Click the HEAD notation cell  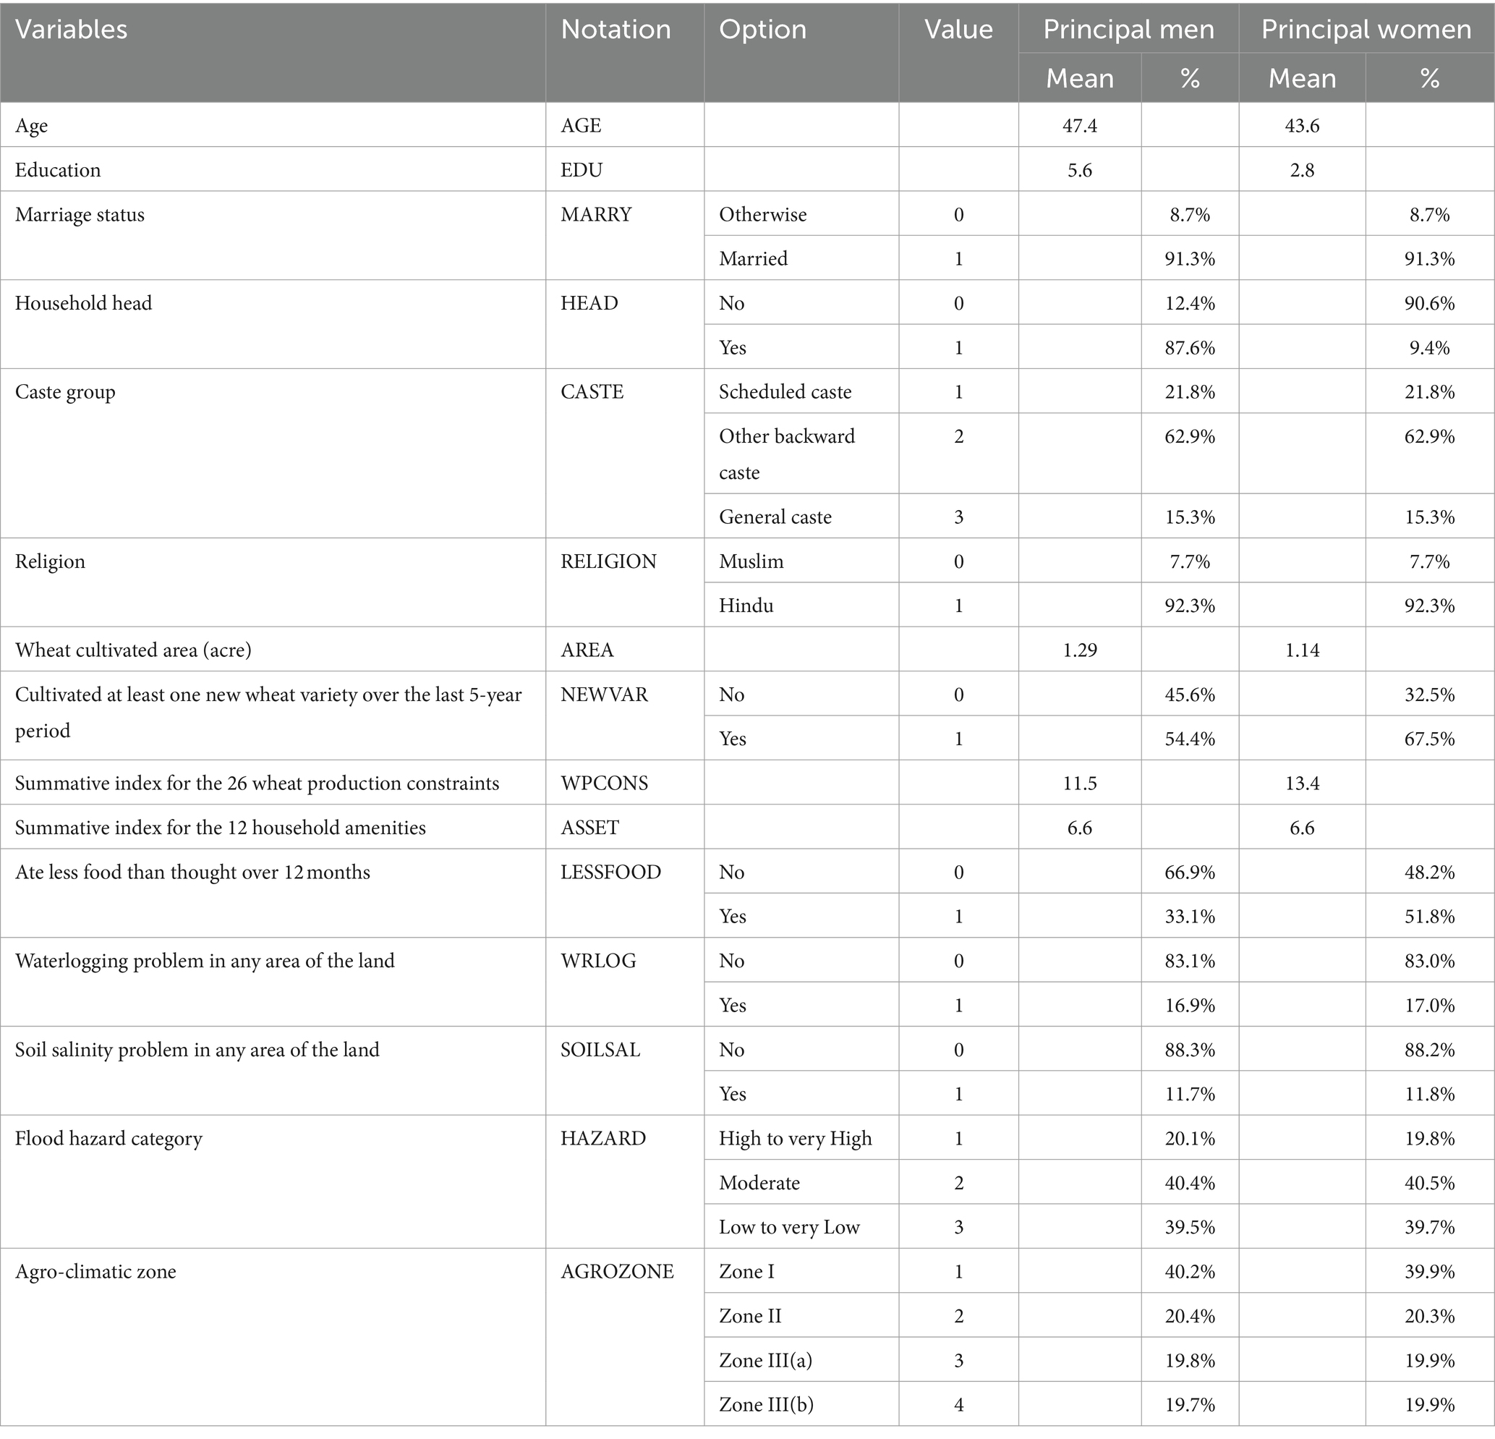[589, 303]
